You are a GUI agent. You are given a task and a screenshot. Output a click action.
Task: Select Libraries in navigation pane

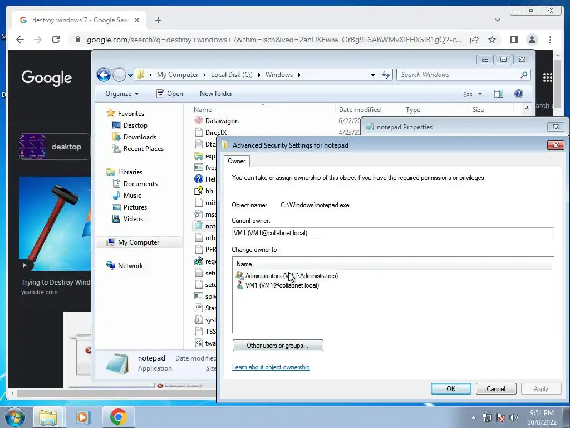click(x=130, y=172)
